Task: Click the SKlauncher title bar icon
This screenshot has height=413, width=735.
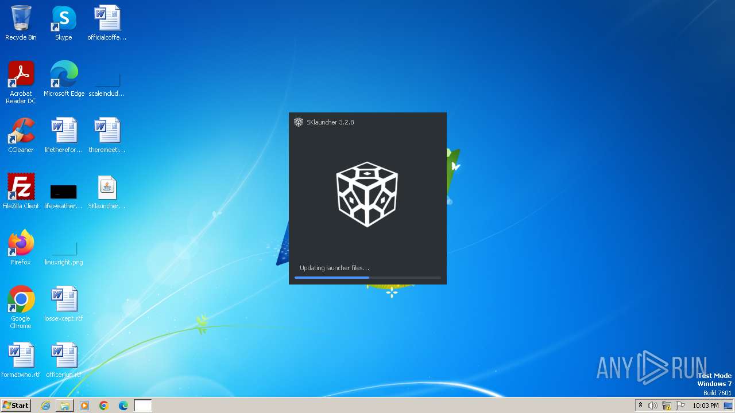Action: point(299,122)
